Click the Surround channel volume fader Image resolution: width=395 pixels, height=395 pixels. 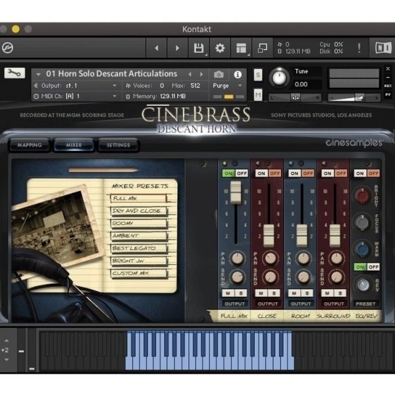(x=335, y=236)
